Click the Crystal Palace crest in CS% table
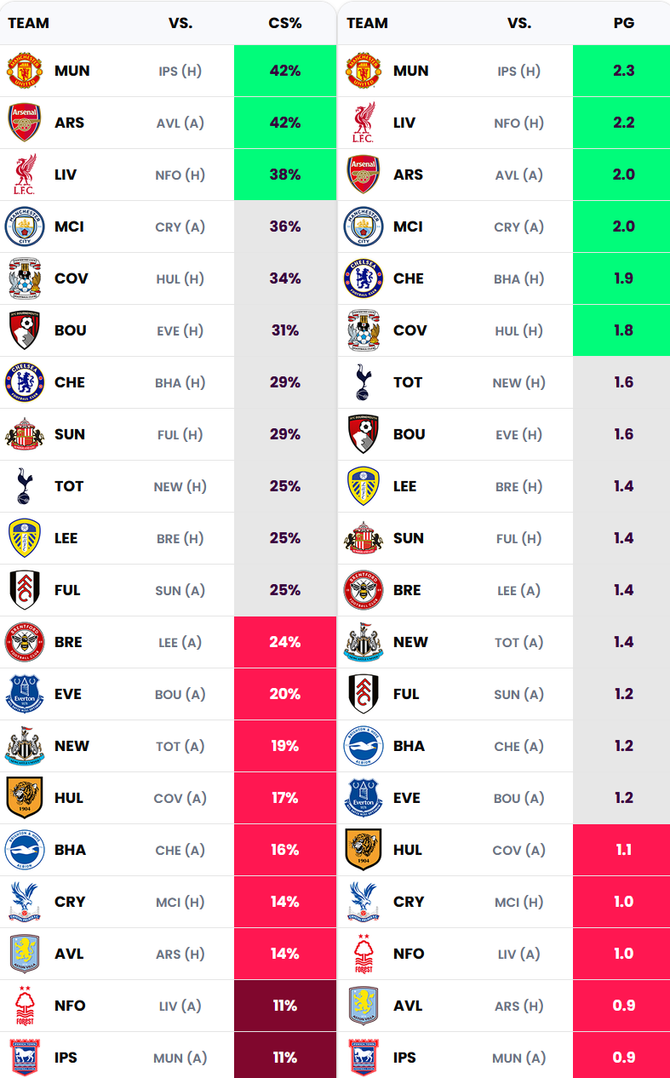This screenshot has height=1078, width=670. (25, 902)
